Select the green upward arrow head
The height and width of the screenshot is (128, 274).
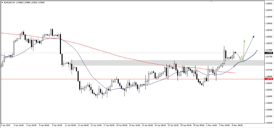point(244,41)
